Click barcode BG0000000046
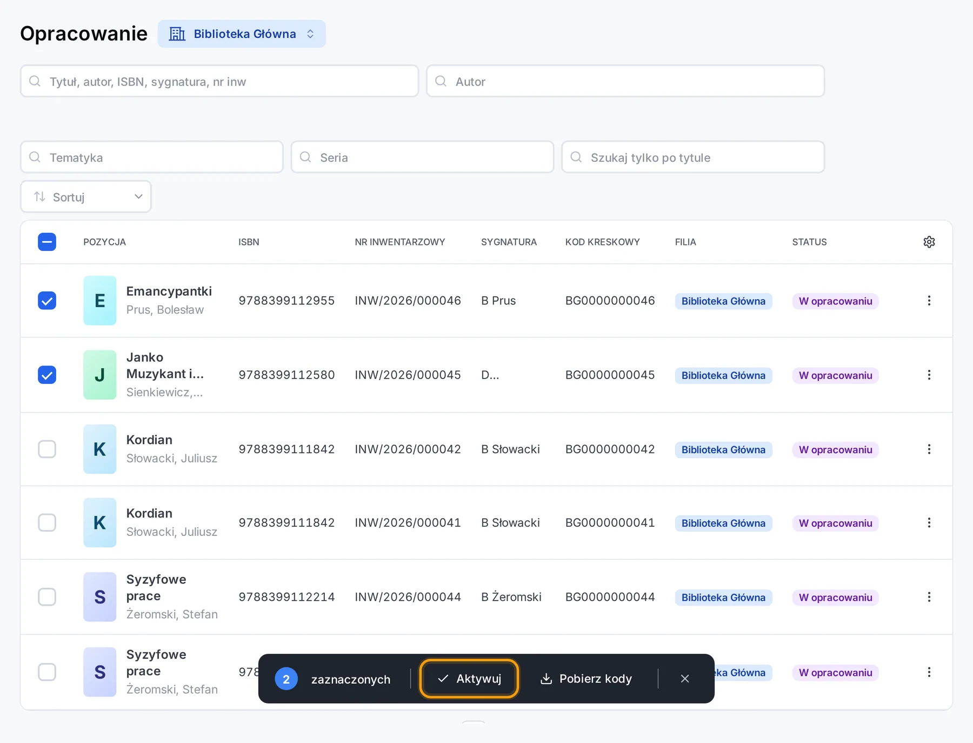Screen dimensions: 973x743 click(610, 301)
